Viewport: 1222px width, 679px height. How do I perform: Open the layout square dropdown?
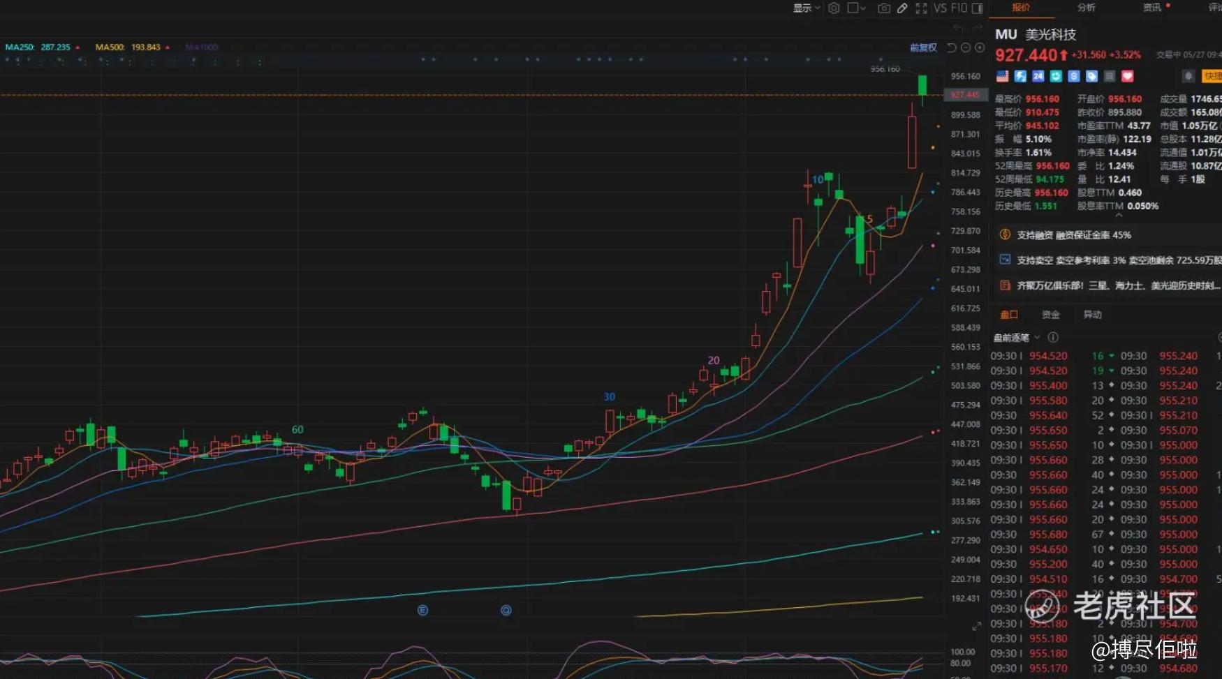(857, 8)
